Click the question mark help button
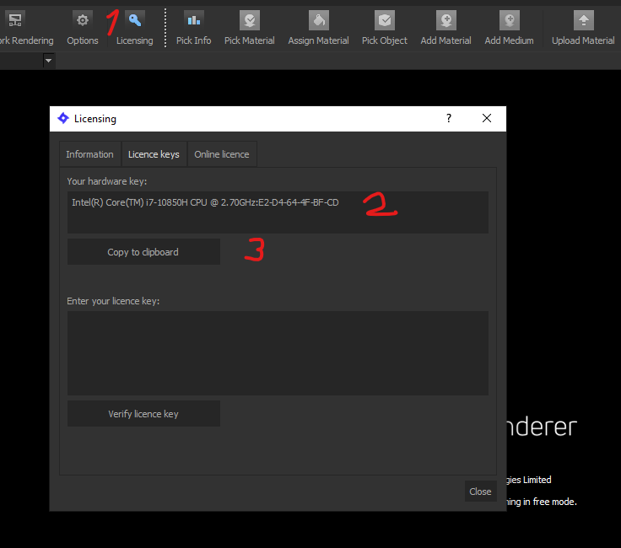 click(449, 119)
